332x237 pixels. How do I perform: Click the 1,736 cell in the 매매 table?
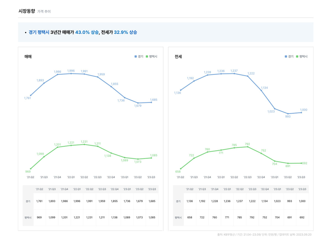coord(127,201)
